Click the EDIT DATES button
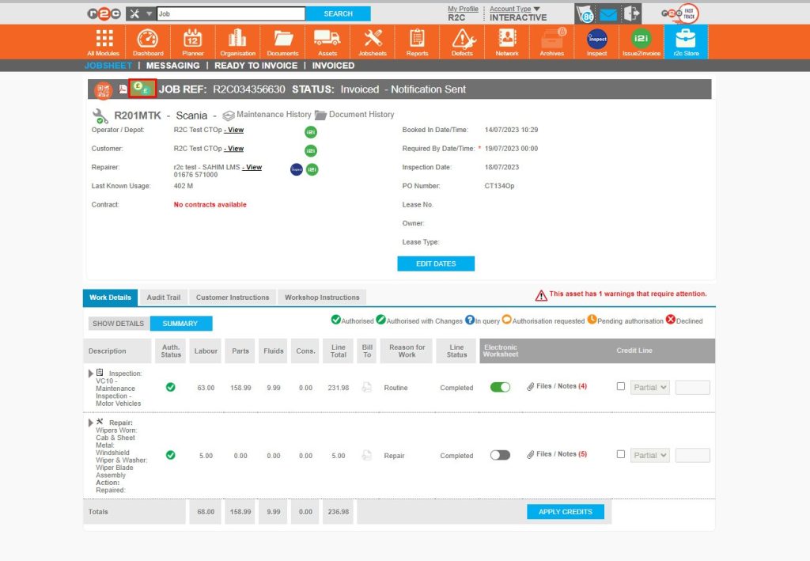This screenshot has width=810, height=561. pos(436,263)
